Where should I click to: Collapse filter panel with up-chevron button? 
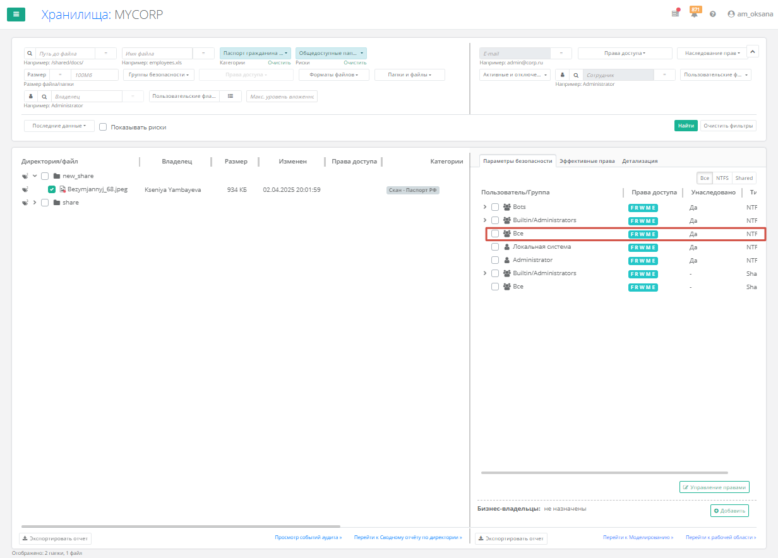(753, 51)
